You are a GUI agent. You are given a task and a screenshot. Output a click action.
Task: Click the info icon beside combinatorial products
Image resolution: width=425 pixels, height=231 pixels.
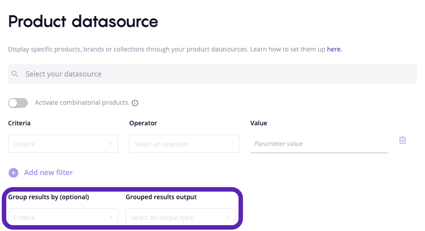point(135,103)
